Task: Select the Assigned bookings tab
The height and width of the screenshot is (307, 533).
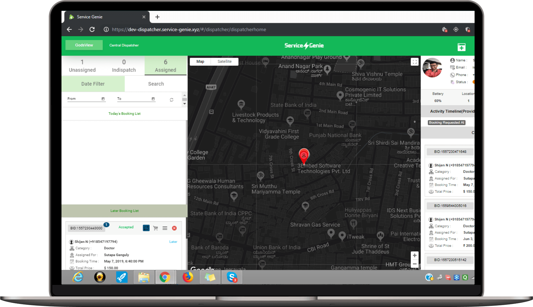Action: pyautogui.click(x=166, y=66)
